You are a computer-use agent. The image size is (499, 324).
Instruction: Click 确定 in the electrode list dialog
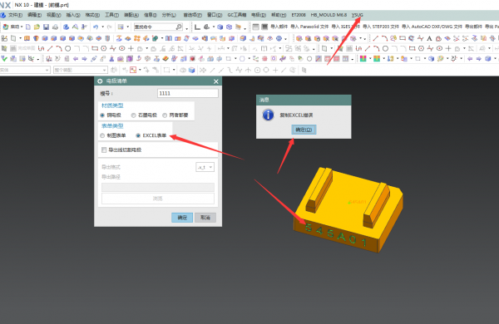[x=182, y=218]
